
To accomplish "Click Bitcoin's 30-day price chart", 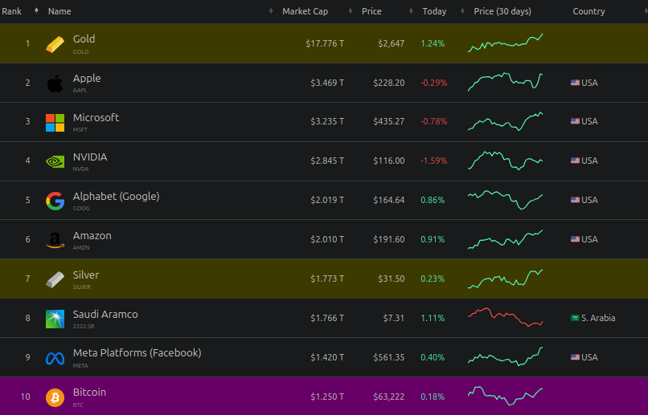I will click(505, 397).
